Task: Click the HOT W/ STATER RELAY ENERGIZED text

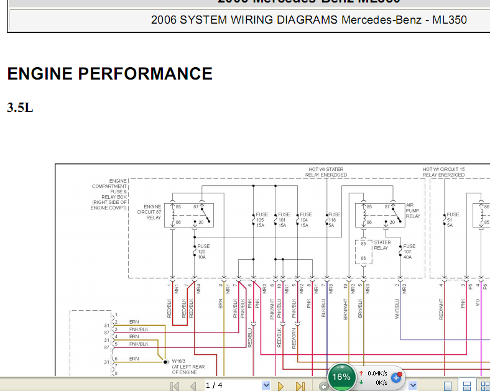Action: pos(326,172)
